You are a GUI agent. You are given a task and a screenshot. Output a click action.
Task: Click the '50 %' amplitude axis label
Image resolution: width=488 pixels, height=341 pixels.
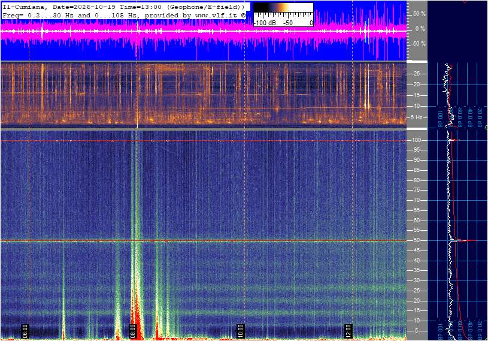[419, 14]
